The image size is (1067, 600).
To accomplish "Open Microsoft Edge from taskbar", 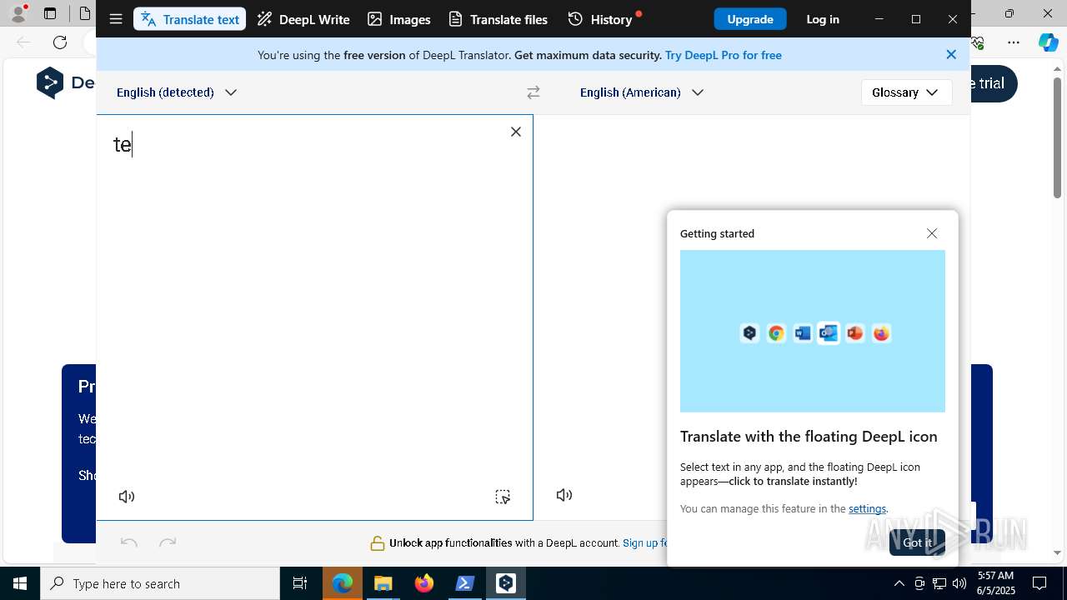I will tap(343, 583).
